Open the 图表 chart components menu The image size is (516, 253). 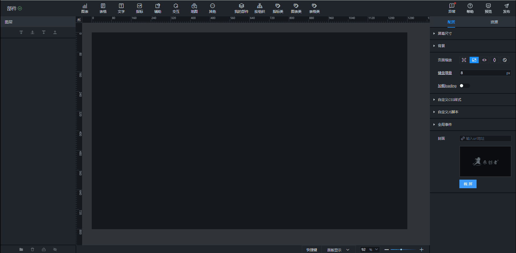[85, 8]
